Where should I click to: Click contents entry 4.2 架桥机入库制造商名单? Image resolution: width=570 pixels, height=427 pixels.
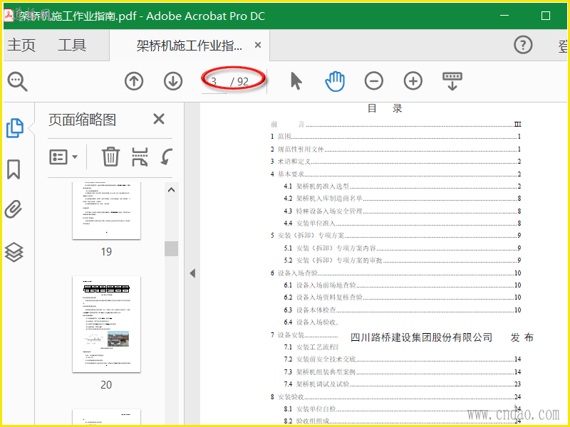403,199
